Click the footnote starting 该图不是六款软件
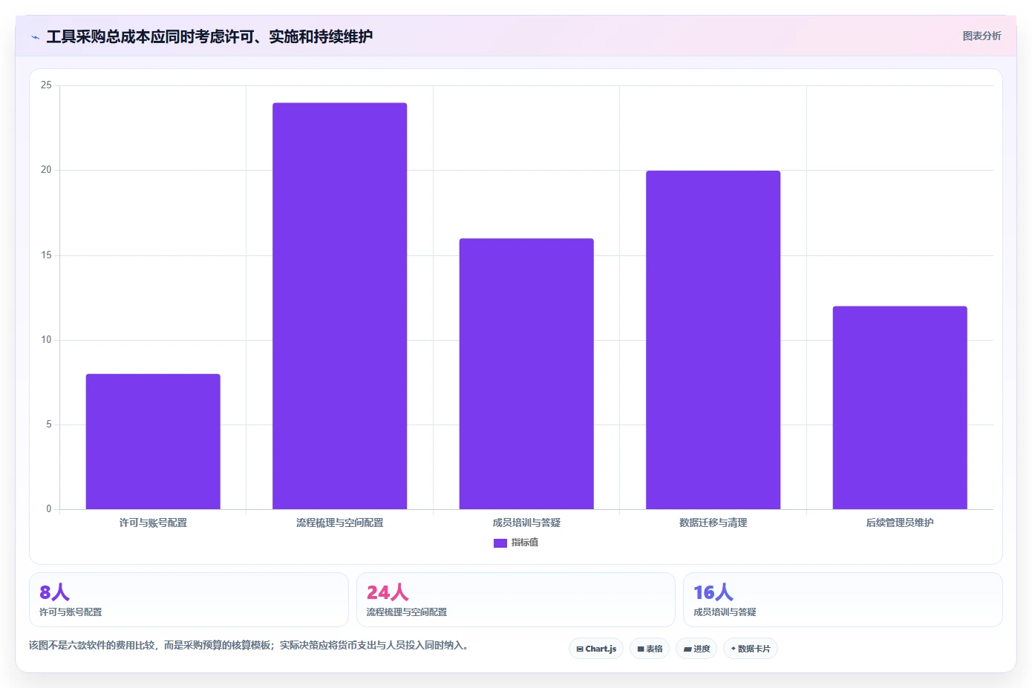The image size is (1032, 688). point(249,645)
